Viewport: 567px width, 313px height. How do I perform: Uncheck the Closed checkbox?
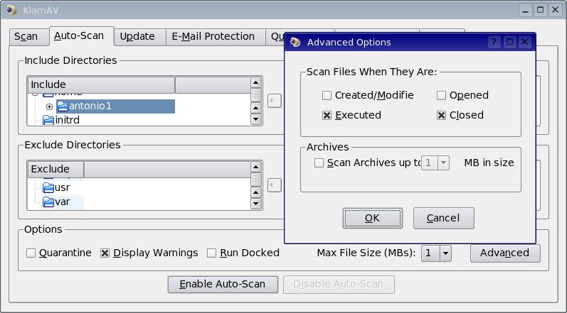click(441, 115)
